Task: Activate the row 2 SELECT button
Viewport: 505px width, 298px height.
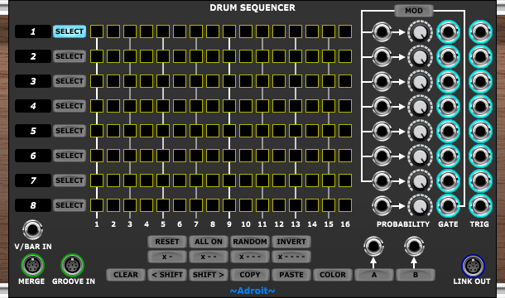Action: 70,56
